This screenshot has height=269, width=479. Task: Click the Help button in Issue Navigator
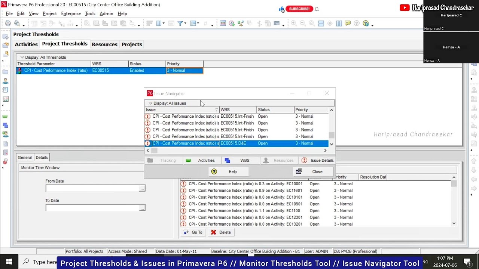[x=229, y=171]
